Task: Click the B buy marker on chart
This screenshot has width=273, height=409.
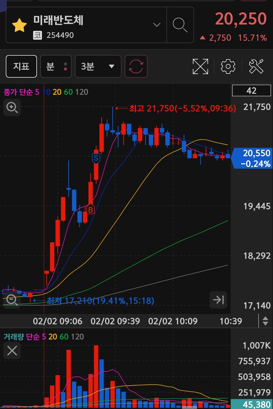Action: [x=90, y=210]
